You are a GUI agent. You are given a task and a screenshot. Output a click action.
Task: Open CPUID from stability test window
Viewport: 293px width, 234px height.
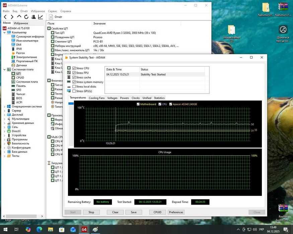[x=157, y=212]
